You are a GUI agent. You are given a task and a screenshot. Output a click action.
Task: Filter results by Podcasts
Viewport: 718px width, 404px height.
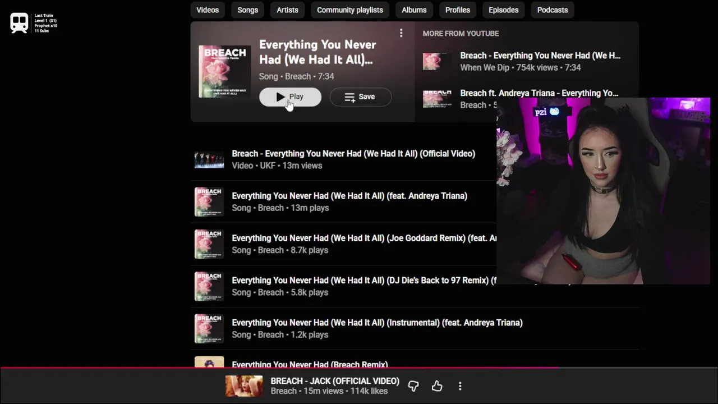tap(553, 10)
